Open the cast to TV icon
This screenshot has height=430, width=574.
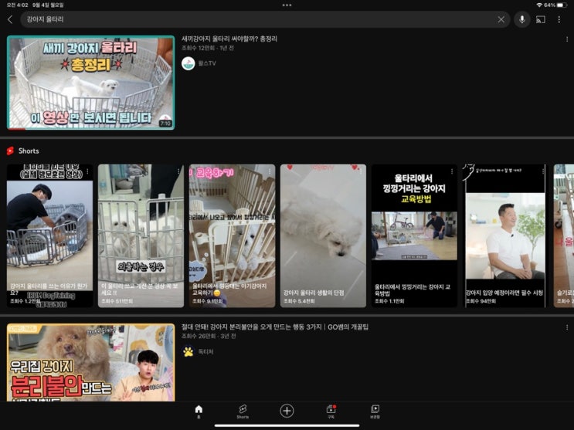tap(541, 19)
